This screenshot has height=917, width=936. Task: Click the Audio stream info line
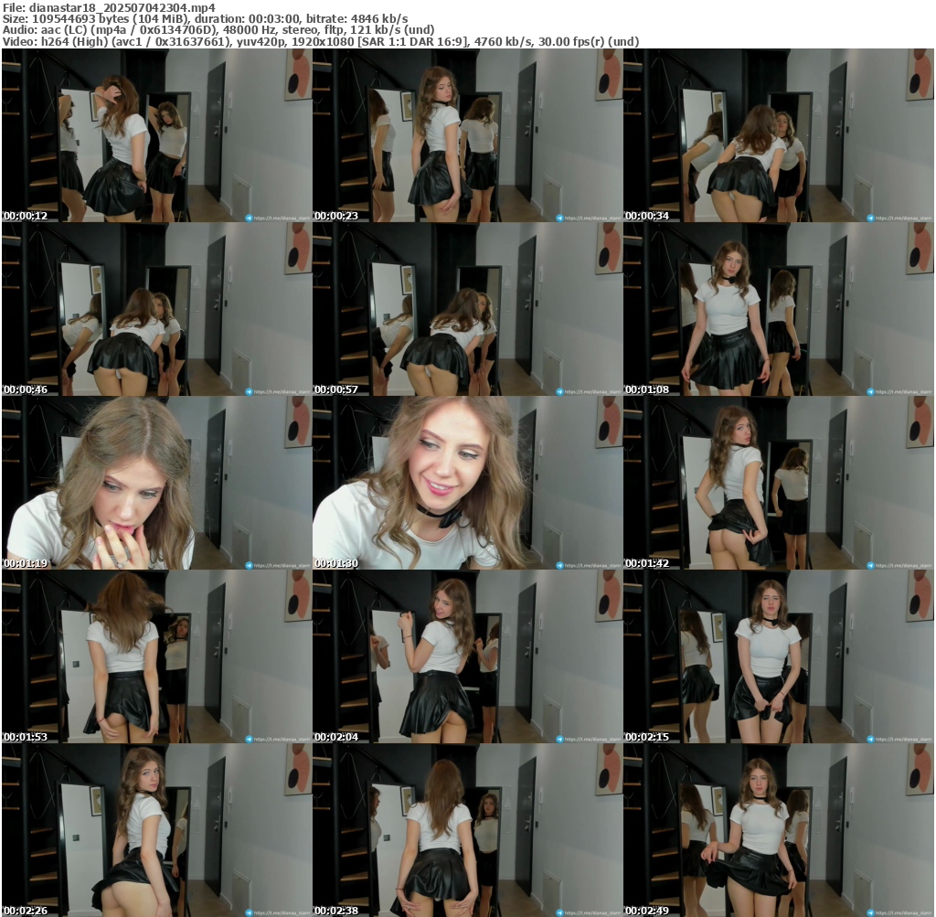(218, 29)
